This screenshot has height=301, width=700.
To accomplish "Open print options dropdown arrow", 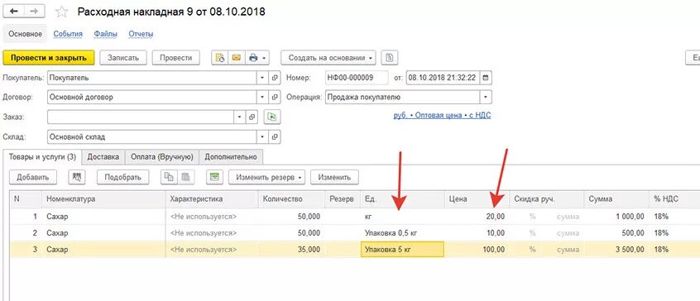I will (264, 58).
